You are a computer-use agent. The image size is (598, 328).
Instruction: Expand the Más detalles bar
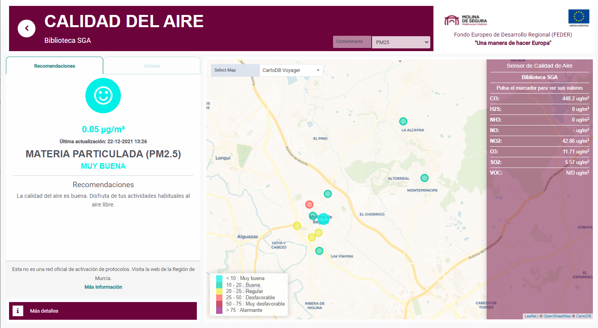click(x=103, y=311)
